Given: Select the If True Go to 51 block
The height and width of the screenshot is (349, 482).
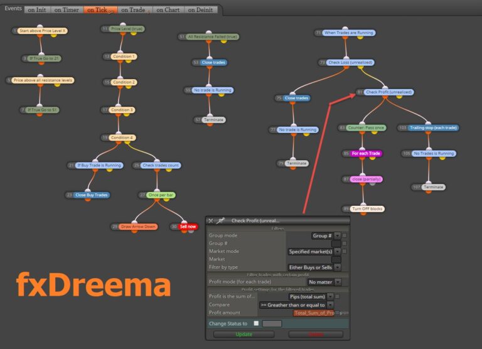Looking at the screenshot, I should pos(42,110).
